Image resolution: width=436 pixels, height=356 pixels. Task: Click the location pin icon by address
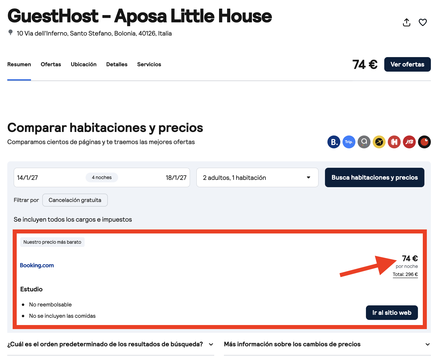point(11,33)
